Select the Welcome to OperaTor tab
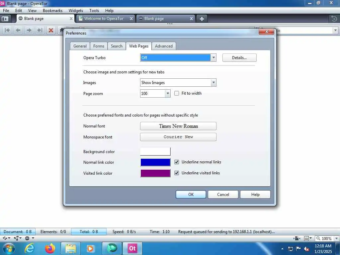Screen dimensions: 340x255 (104, 19)
